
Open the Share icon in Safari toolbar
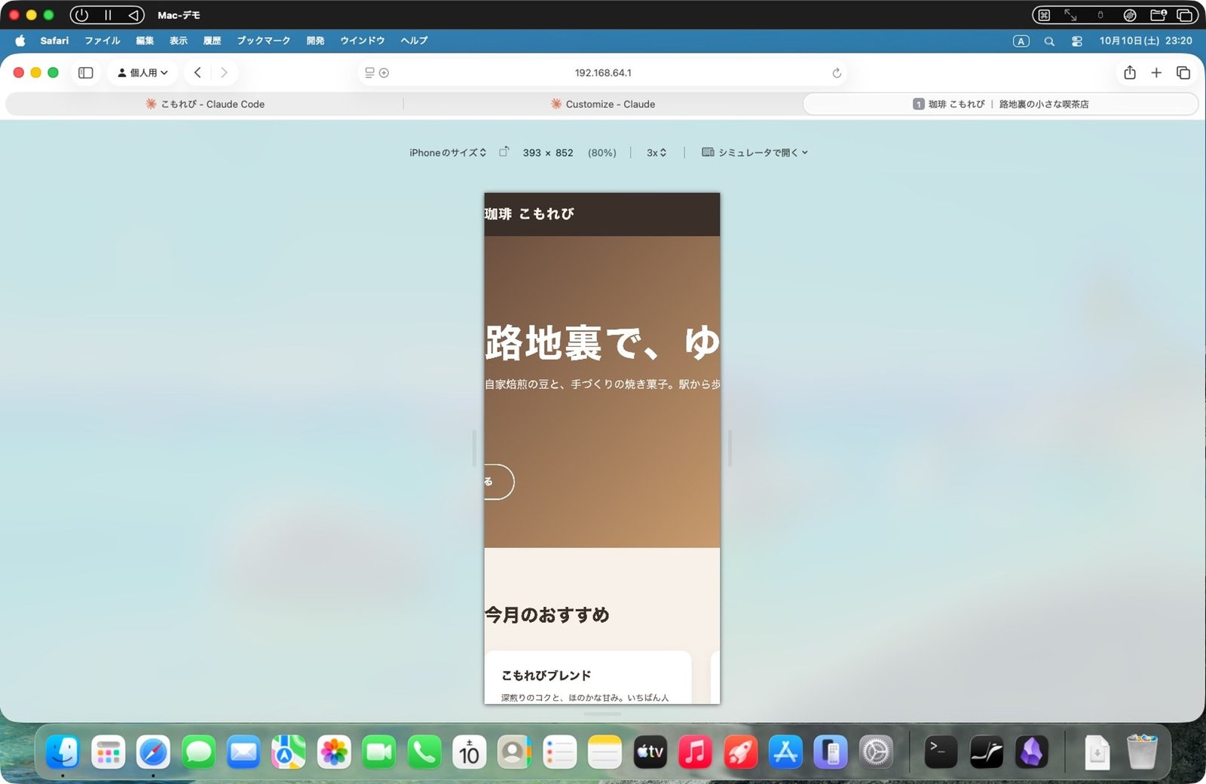pos(1130,73)
